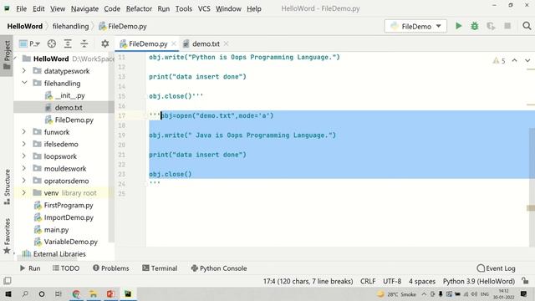Open the TODO tool window
Viewport: 535px width, 301px height.
click(x=66, y=268)
